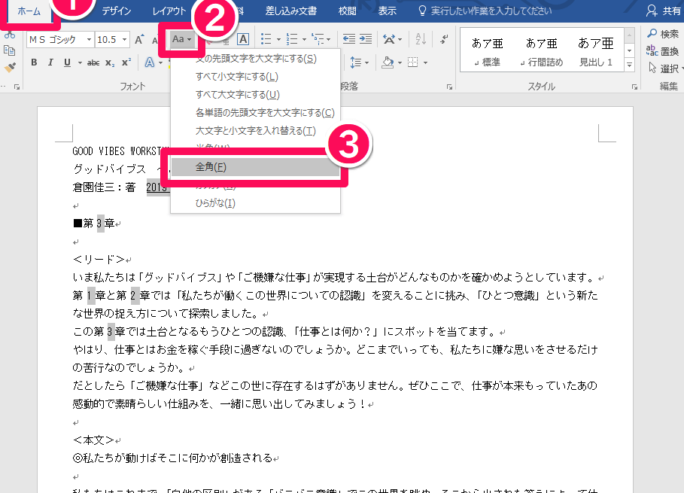
Task: Toggle subscript formatting
Action: pyautogui.click(x=110, y=62)
